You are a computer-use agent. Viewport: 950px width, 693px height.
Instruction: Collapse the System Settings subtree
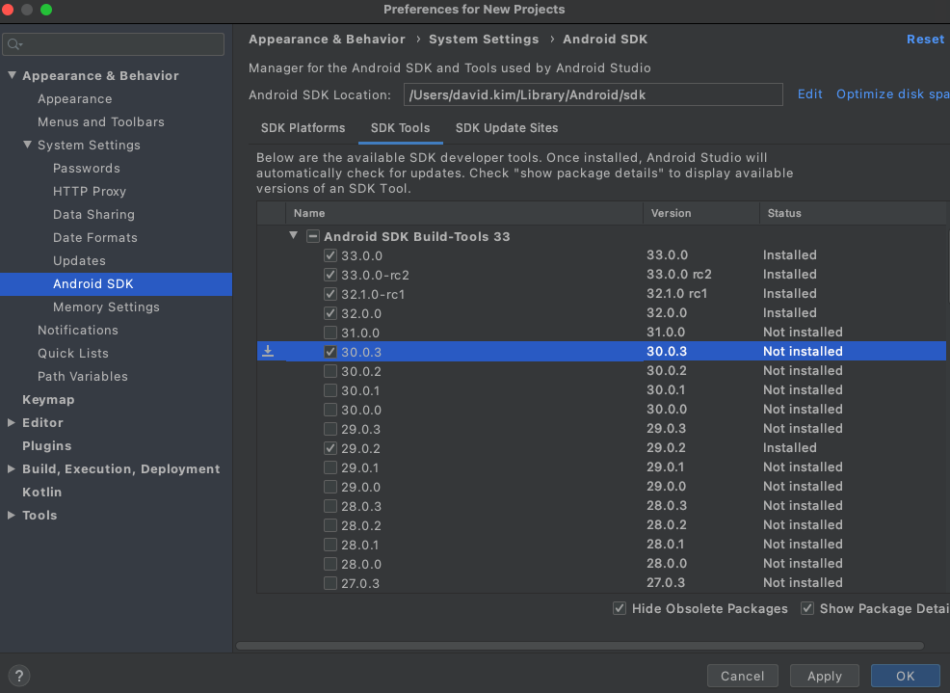tap(27, 145)
